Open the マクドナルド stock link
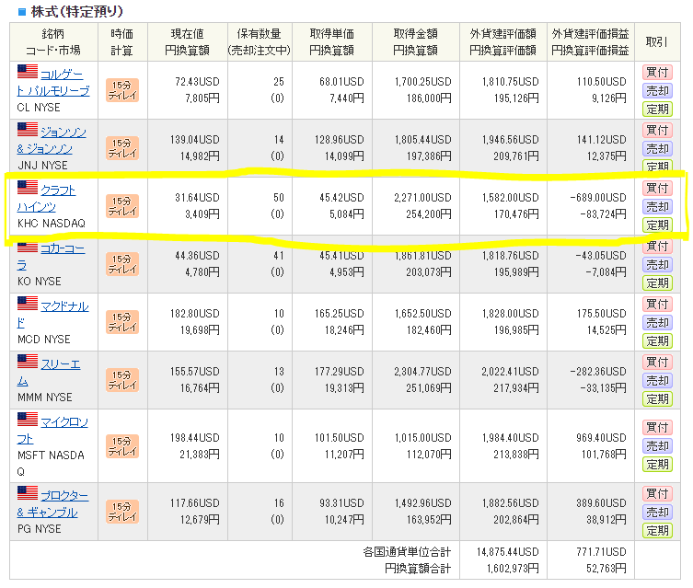693x588 pixels. coord(64,306)
